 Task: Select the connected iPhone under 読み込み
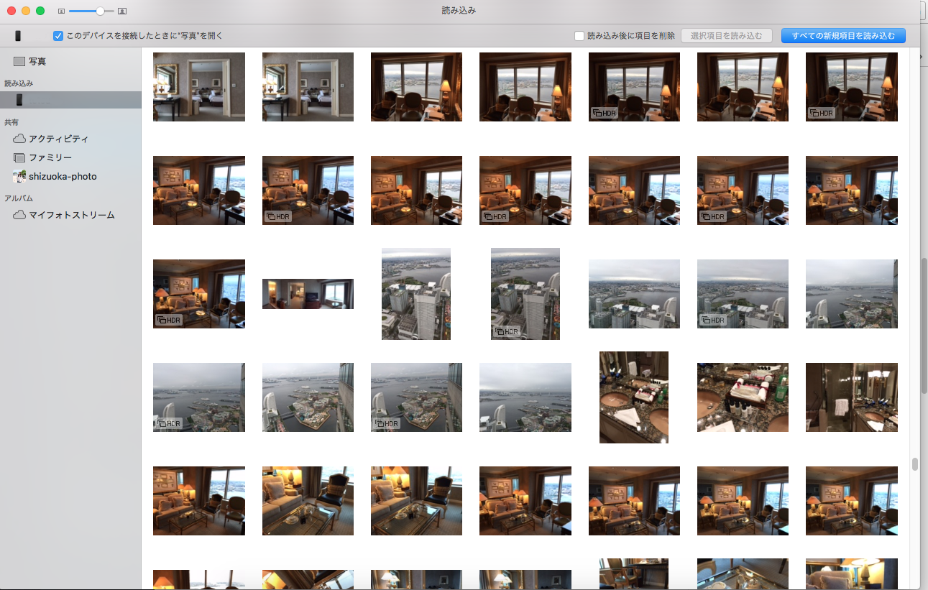70,100
